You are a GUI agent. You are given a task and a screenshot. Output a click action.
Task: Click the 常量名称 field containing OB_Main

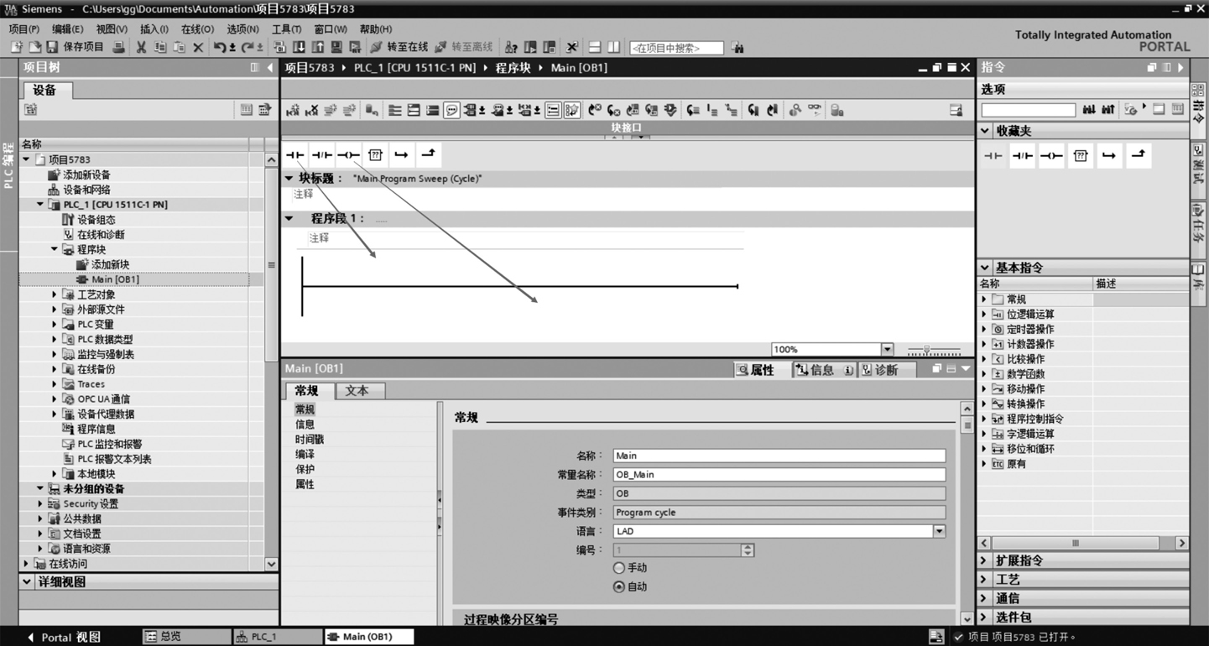[779, 475]
